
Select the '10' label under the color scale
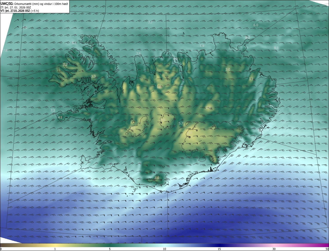point(164,249)
